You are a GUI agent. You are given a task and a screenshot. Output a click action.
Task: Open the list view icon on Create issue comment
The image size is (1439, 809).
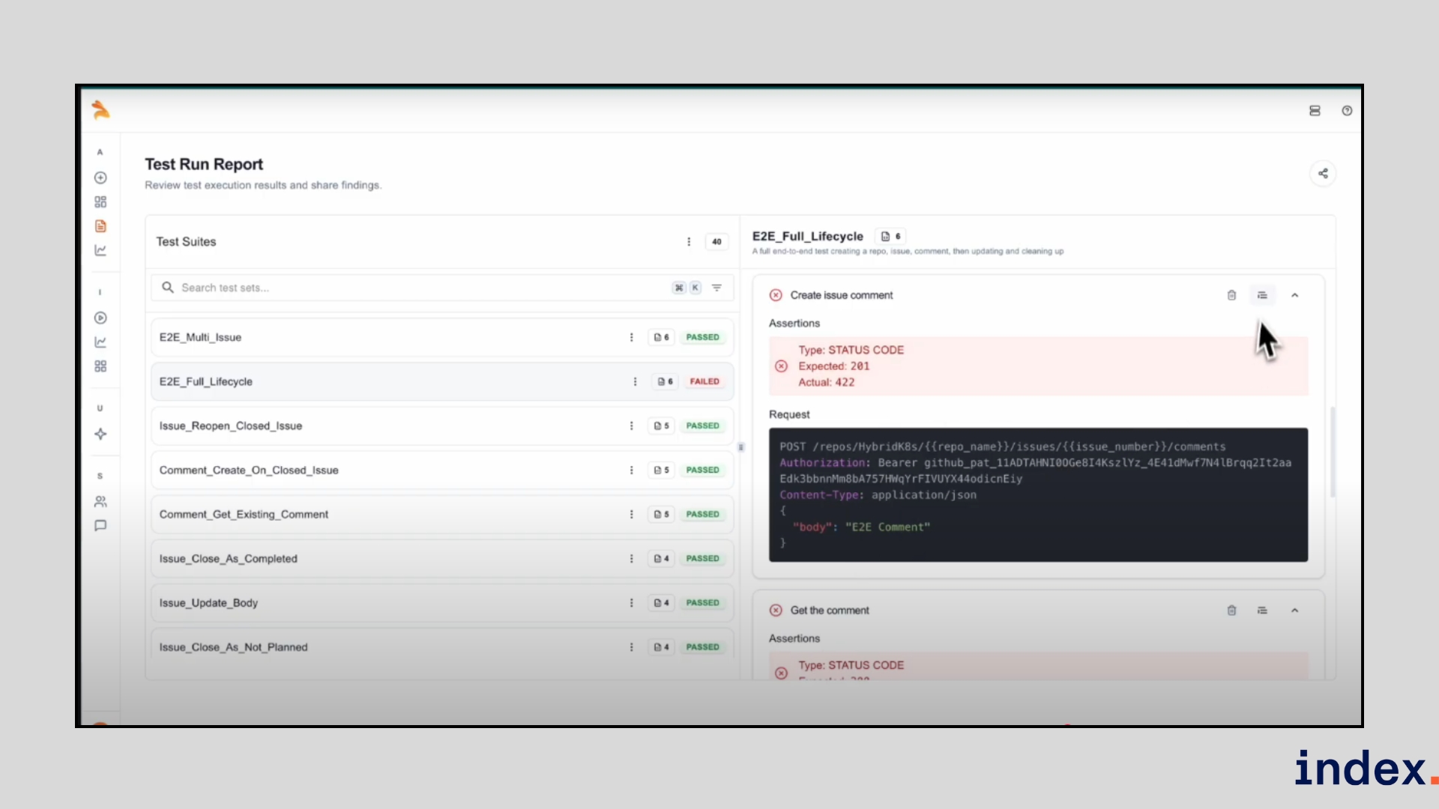coord(1263,295)
